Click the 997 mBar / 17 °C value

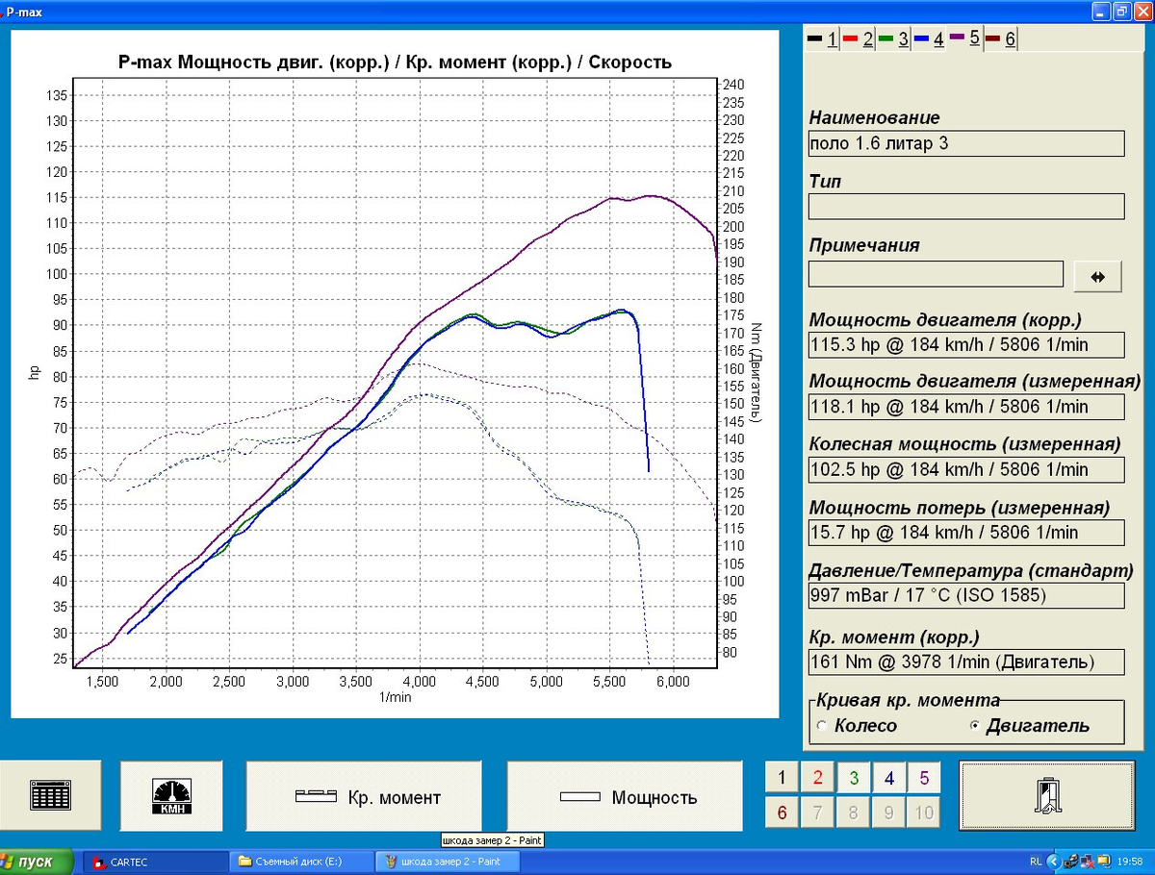[966, 595]
